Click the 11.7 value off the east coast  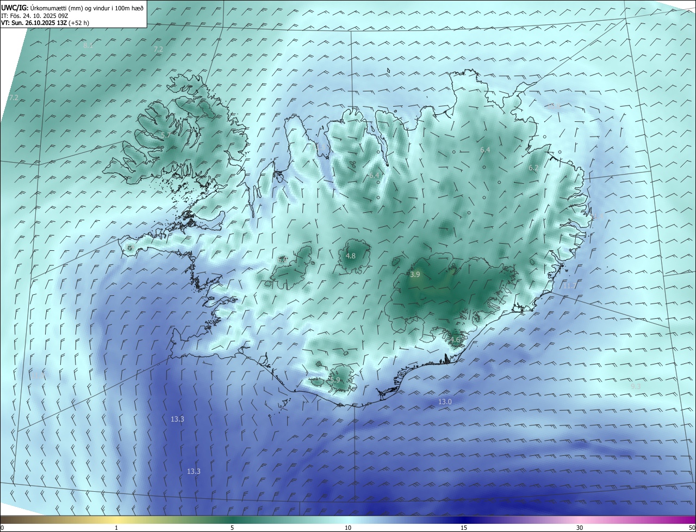[x=570, y=286]
